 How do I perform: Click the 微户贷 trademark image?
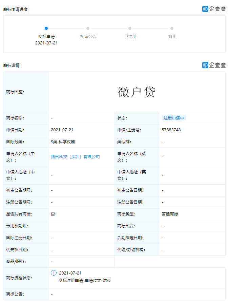pyautogui.click(x=137, y=92)
